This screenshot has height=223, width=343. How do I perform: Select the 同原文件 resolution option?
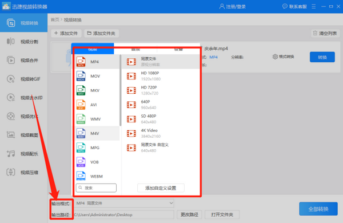click(161, 62)
